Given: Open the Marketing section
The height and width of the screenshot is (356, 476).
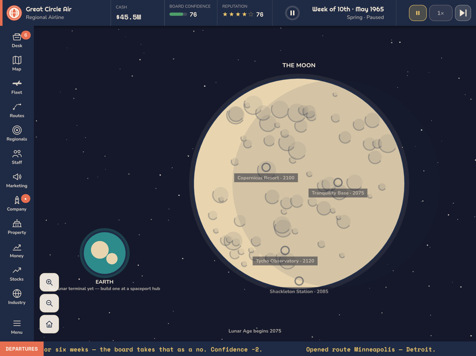Looking at the screenshot, I should pyautogui.click(x=17, y=180).
